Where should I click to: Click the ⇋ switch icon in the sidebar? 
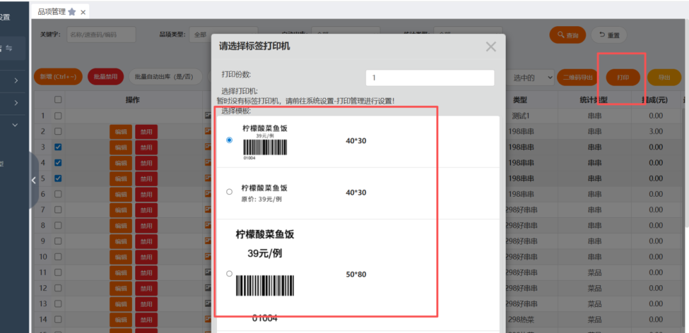(9, 48)
